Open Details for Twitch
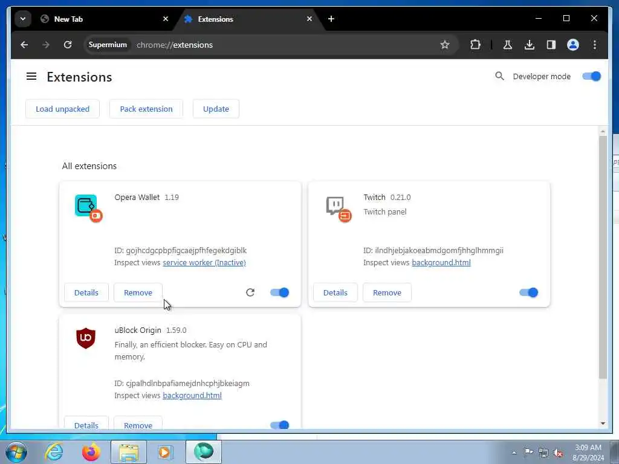The width and height of the screenshot is (619, 464). point(335,292)
